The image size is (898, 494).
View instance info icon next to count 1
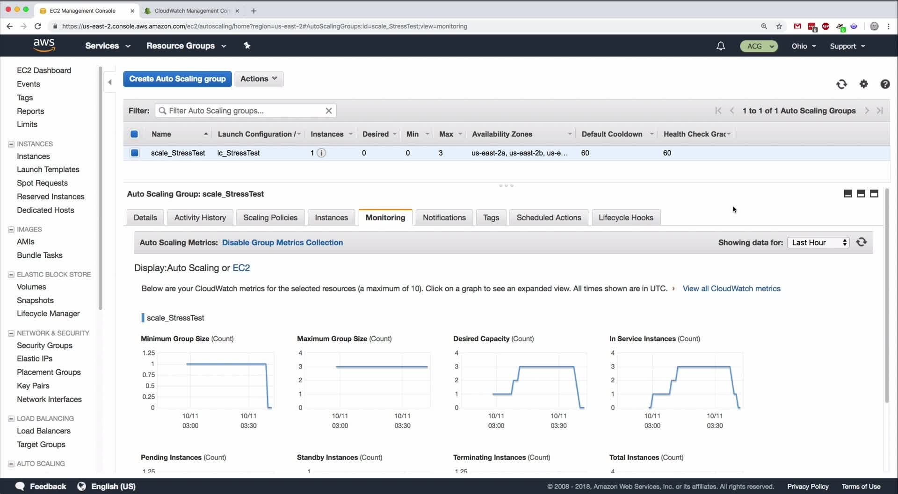coord(321,153)
